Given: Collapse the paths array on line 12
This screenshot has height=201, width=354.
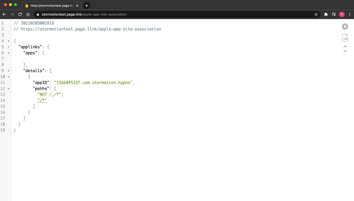Looking at the screenshot, I should coord(8,89).
